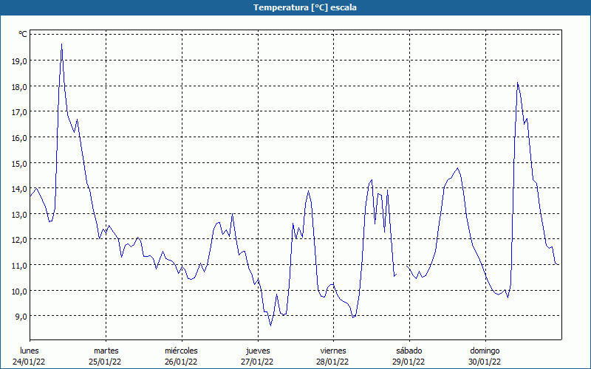Click the 11,0 y-axis label

point(19,266)
